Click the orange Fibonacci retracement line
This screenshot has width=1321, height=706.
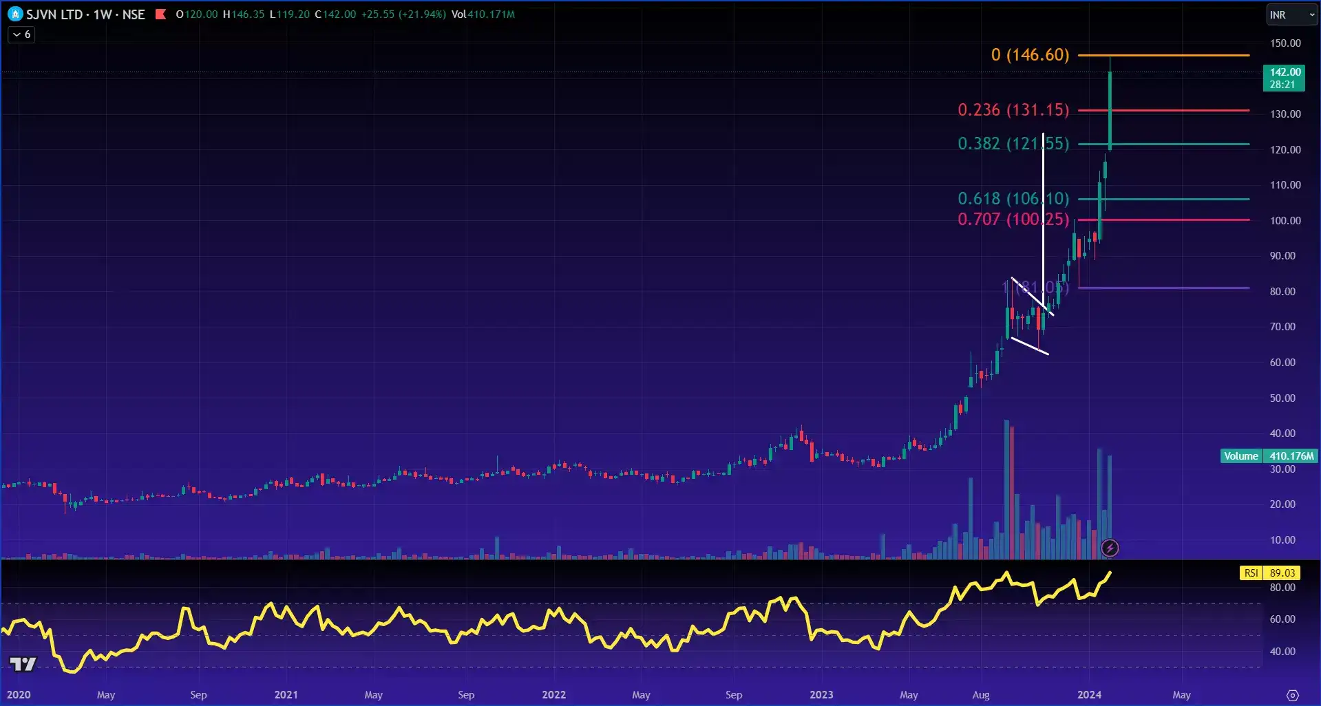(x=1170, y=55)
